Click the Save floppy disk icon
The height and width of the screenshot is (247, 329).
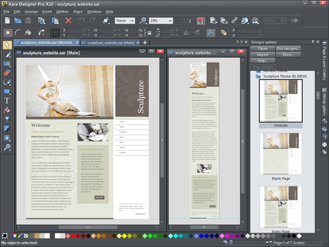pos(28,21)
